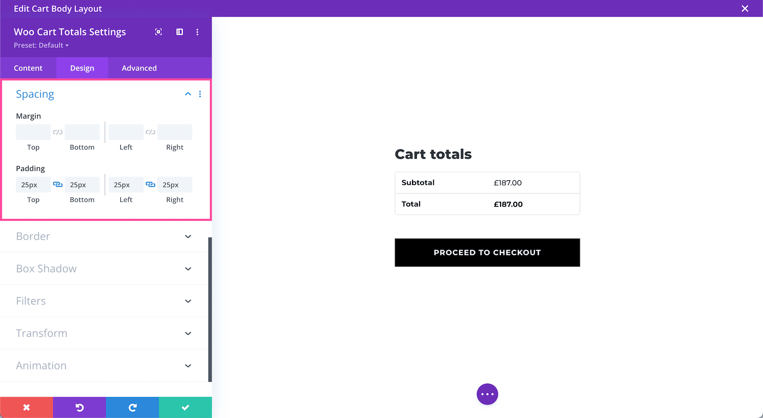Collapse the Spacing section
The image size is (763, 418).
click(188, 94)
